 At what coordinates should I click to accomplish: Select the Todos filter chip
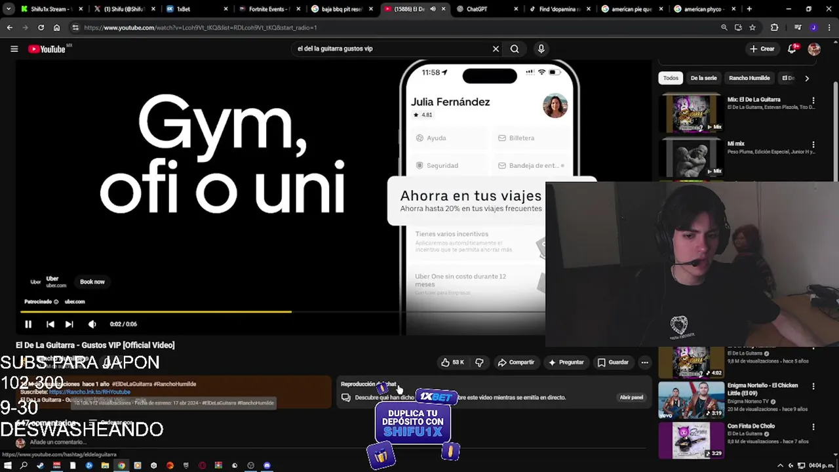tap(671, 78)
